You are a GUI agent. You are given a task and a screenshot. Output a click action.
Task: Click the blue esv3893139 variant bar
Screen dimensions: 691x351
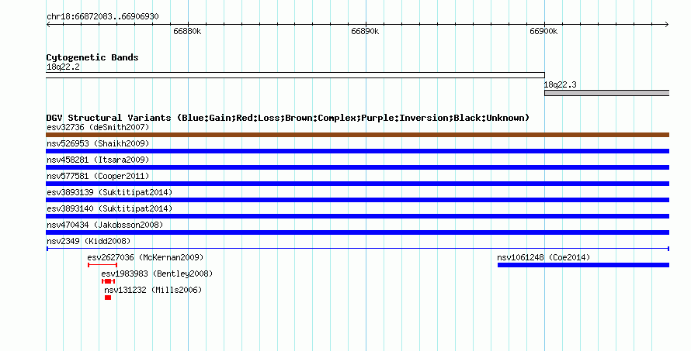[x=357, y=200]
